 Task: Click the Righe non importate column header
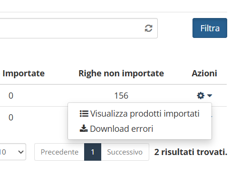pos(121,73)
